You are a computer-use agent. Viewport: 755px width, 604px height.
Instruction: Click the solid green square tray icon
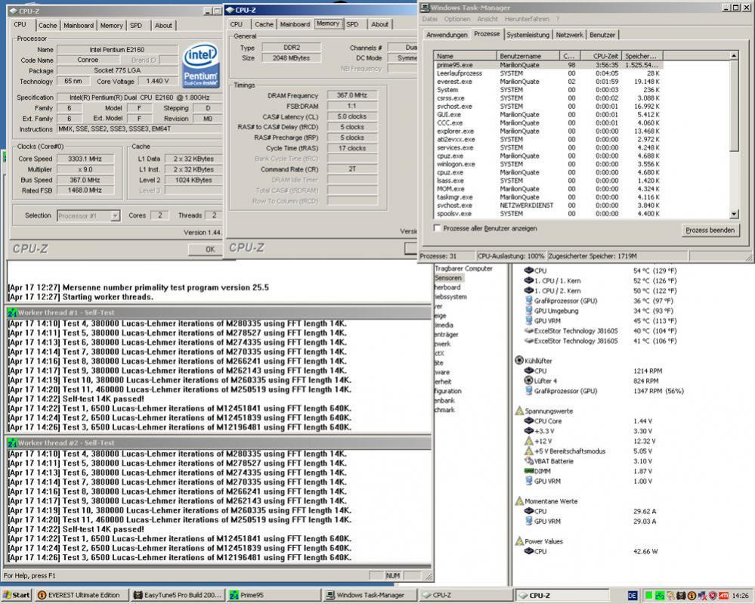pyautogui.click(x=648, y=596)
